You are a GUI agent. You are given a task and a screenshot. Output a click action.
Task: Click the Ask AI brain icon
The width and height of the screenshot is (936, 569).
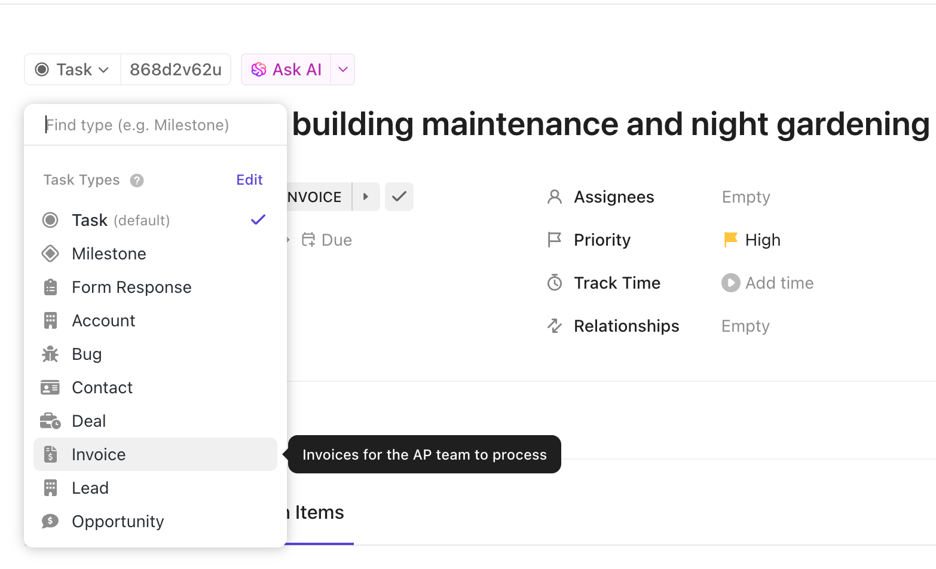[x=258, y=70]
